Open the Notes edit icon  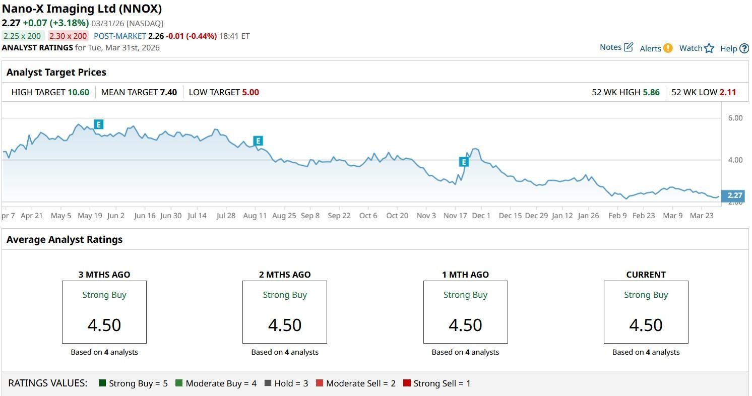[x=628, y=47]
